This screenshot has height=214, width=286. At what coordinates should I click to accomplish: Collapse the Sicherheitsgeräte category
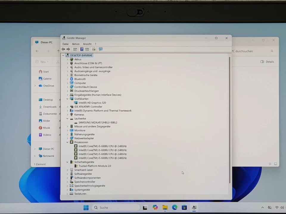click(x=67, y=162)
